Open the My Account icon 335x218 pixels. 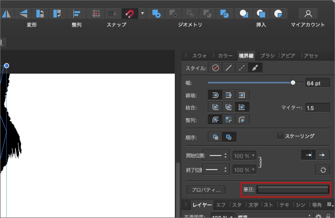coord(308,13)
